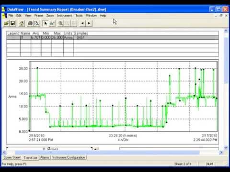Open the Instrument menu
The height and width of the screenshot is (172, 230).
[x=65, y=16]
